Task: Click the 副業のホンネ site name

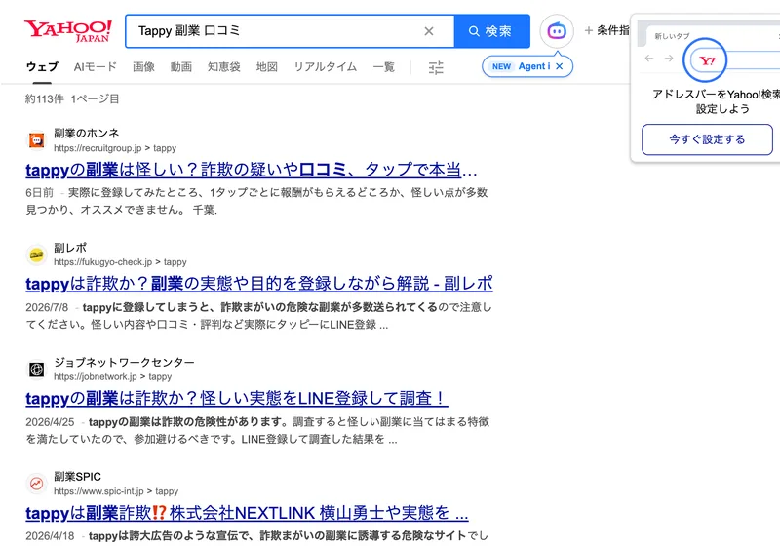Action: point(87,134)
